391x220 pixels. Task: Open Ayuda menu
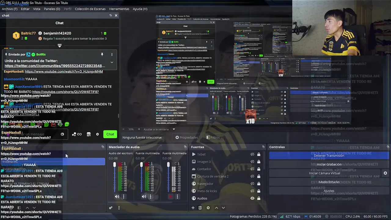[140, 9]
